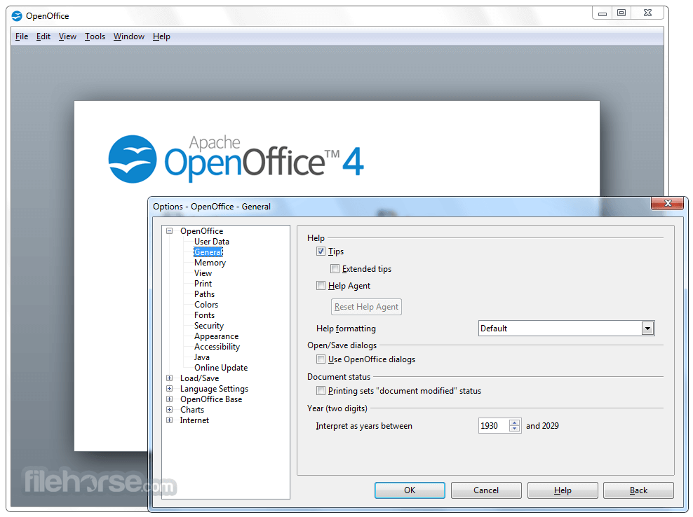
Task: Decrease the year value with down spinner
Action: [514, 429]
